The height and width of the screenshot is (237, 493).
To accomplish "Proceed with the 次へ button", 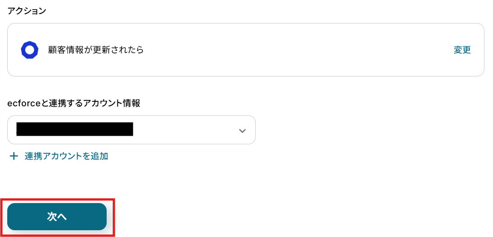I will (57, 217).
